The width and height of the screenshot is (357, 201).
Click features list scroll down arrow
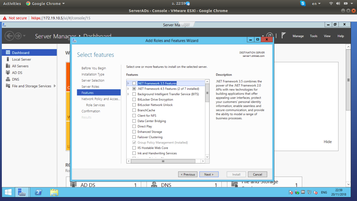click(207, 157)
